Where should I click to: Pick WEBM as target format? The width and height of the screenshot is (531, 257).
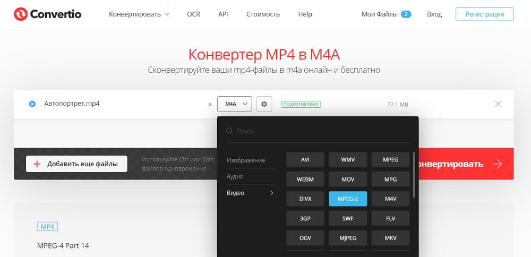305,179
